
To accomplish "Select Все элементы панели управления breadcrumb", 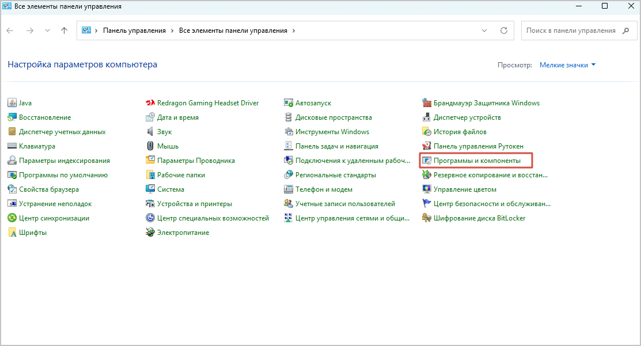I will pyautogui.click(x=233, y=31).
